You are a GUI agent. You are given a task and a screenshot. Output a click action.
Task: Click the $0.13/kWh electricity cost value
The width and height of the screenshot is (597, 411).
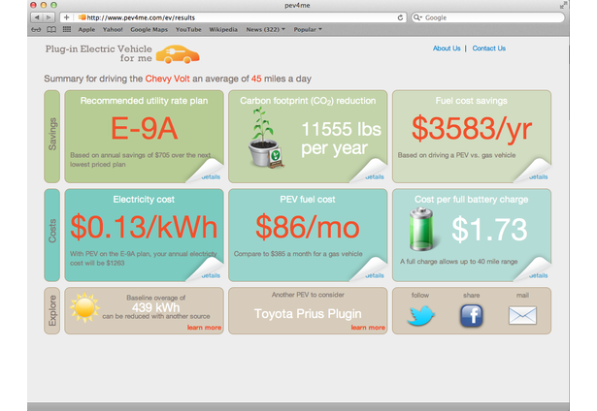coord(144,227)
